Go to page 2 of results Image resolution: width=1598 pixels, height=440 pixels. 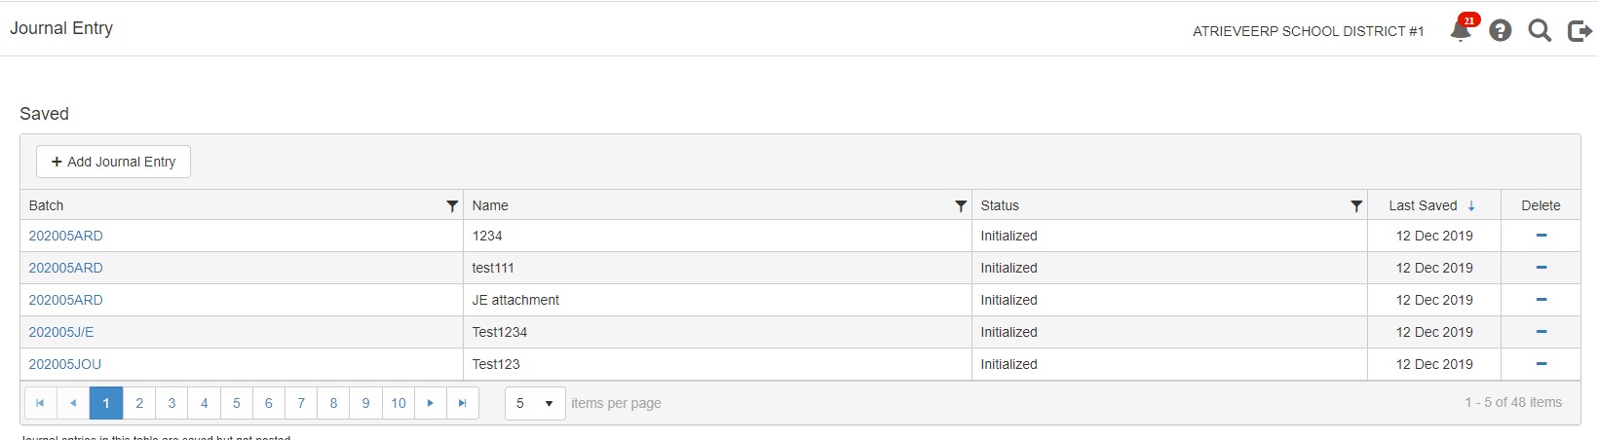pos(139,403)
